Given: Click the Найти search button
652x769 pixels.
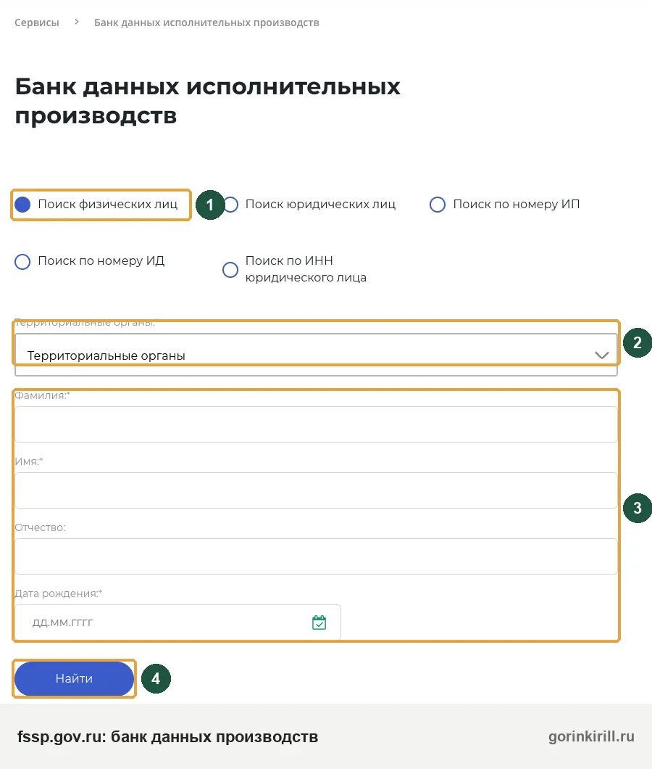Looking at the screenshot, I should coord(74,679).
